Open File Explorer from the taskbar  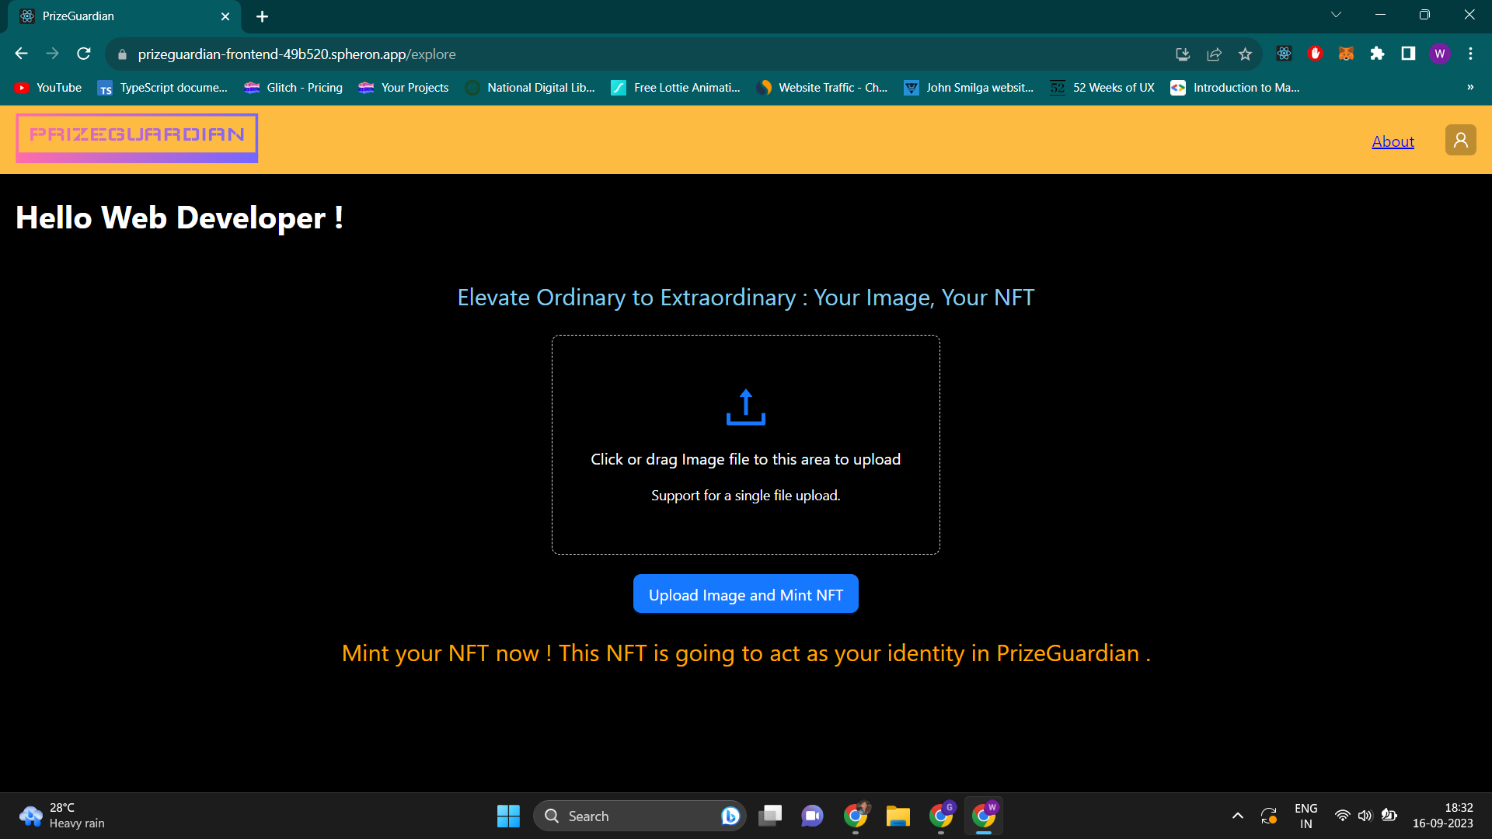click(x=898, y=816)
